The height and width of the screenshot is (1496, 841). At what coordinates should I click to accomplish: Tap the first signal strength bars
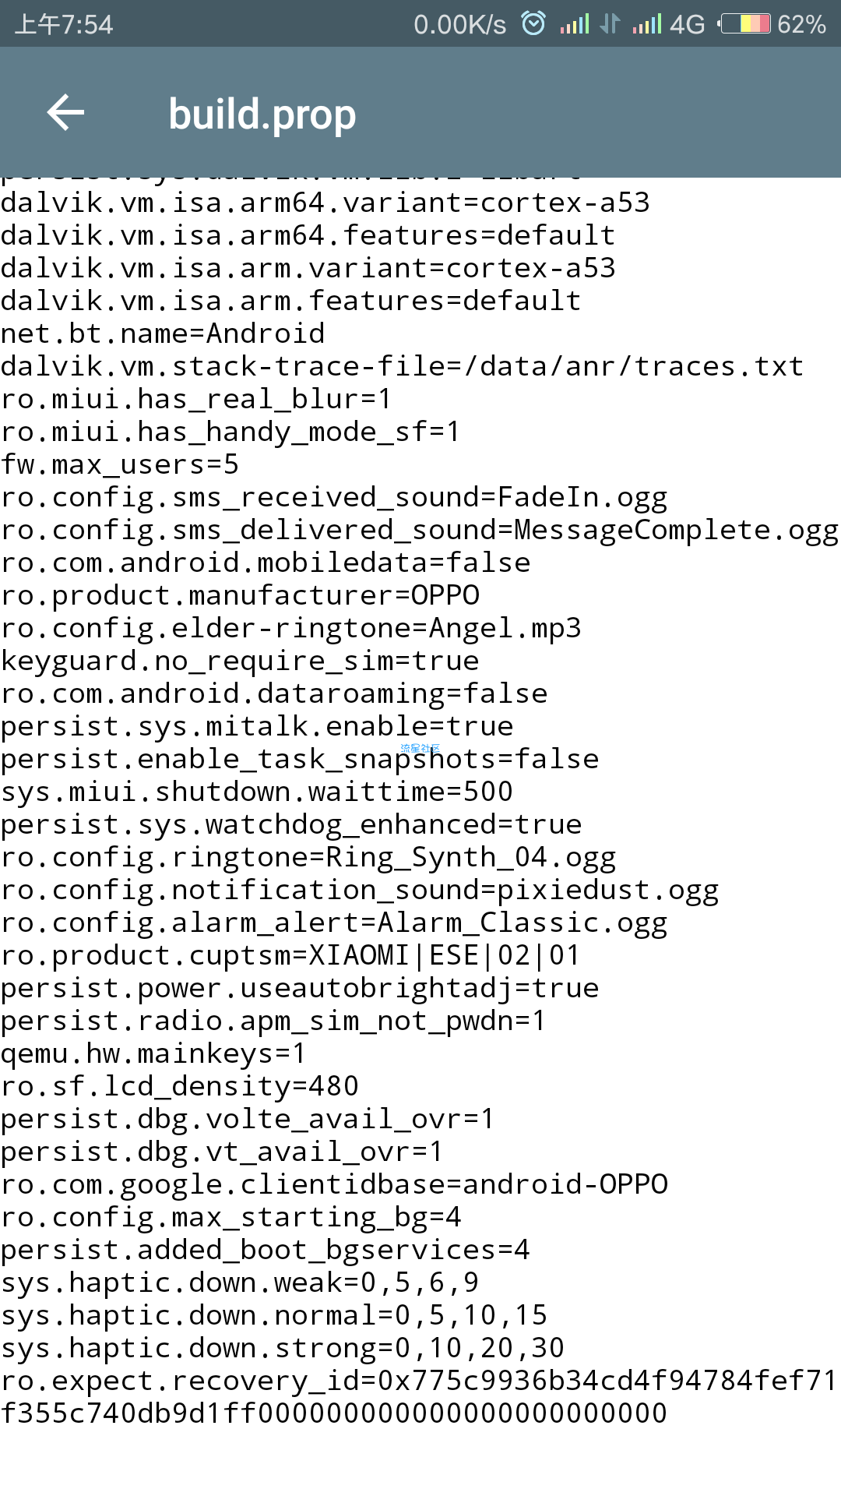pyautogui.click(x=574, y=24)
